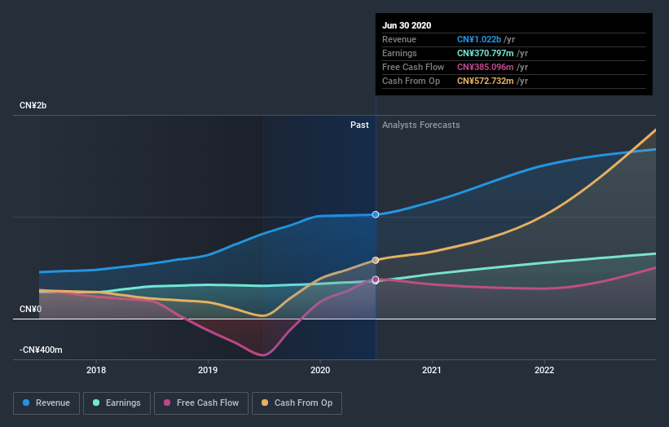Toggle the Free Cash Flow legend series
This screenshot has width=669, height=427.
201,403
